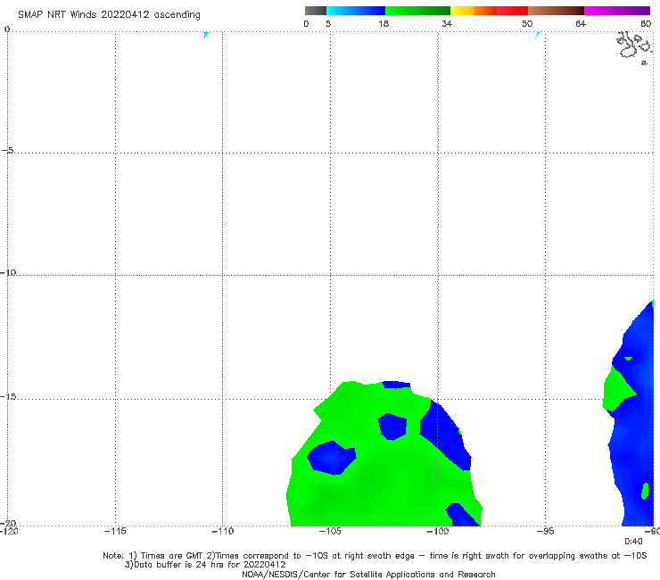
Task: Click the 'Times are GMT' note line
Action: [x=375, y=556]
